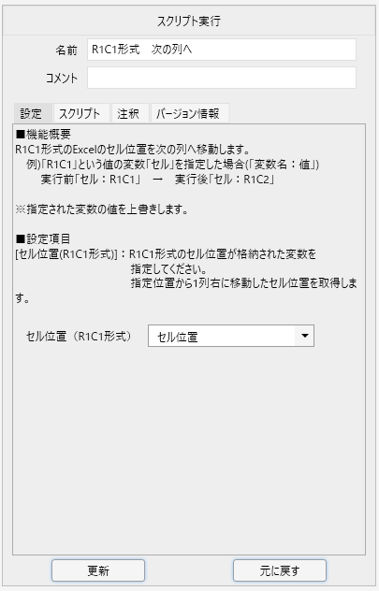Click the ■設定項目 heading text
The height and width of the screenshot is (591, 379).
coord(43,238)
